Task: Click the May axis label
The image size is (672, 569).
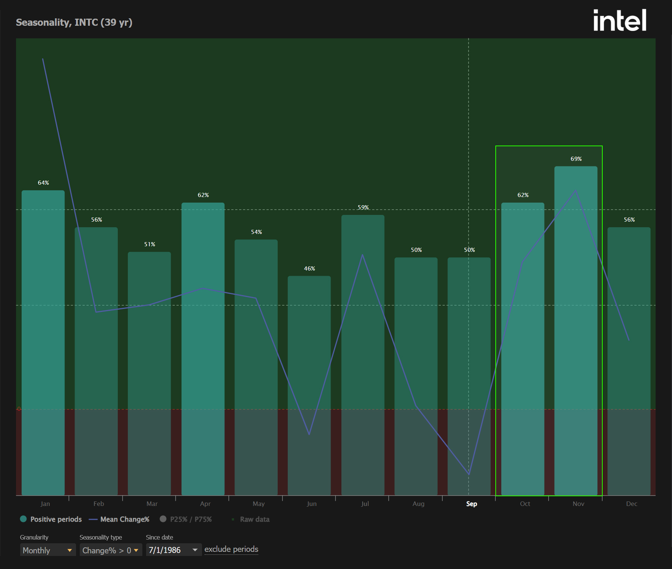Action: point(259,504)
